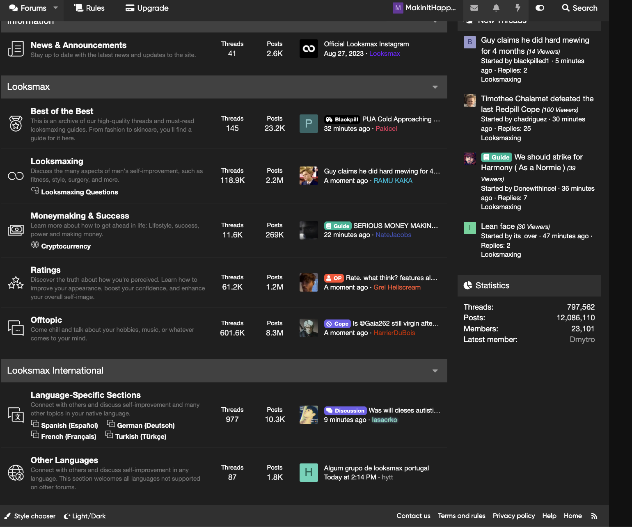Image resolution: width=632 pixels, height=527 pixels.
Task: Open the MakinItHapp... user account menu
Action: (x=424, y=8)
